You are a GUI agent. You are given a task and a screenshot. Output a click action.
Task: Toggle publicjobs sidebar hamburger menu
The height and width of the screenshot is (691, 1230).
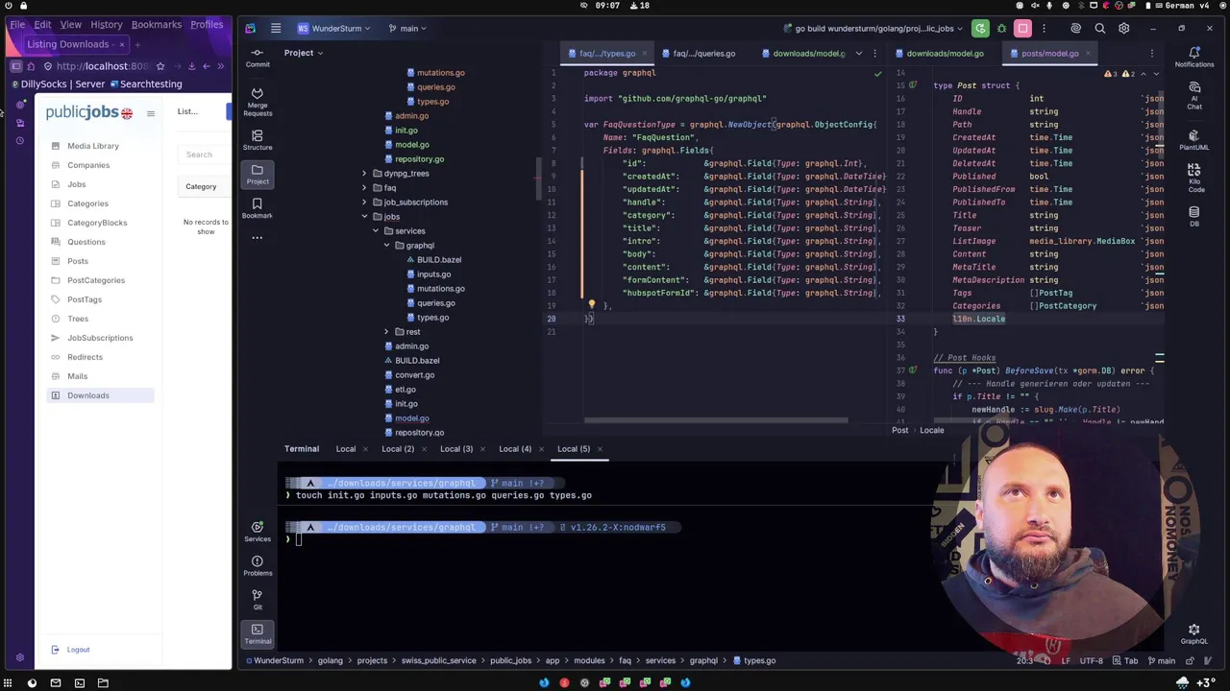click(150, 113)
